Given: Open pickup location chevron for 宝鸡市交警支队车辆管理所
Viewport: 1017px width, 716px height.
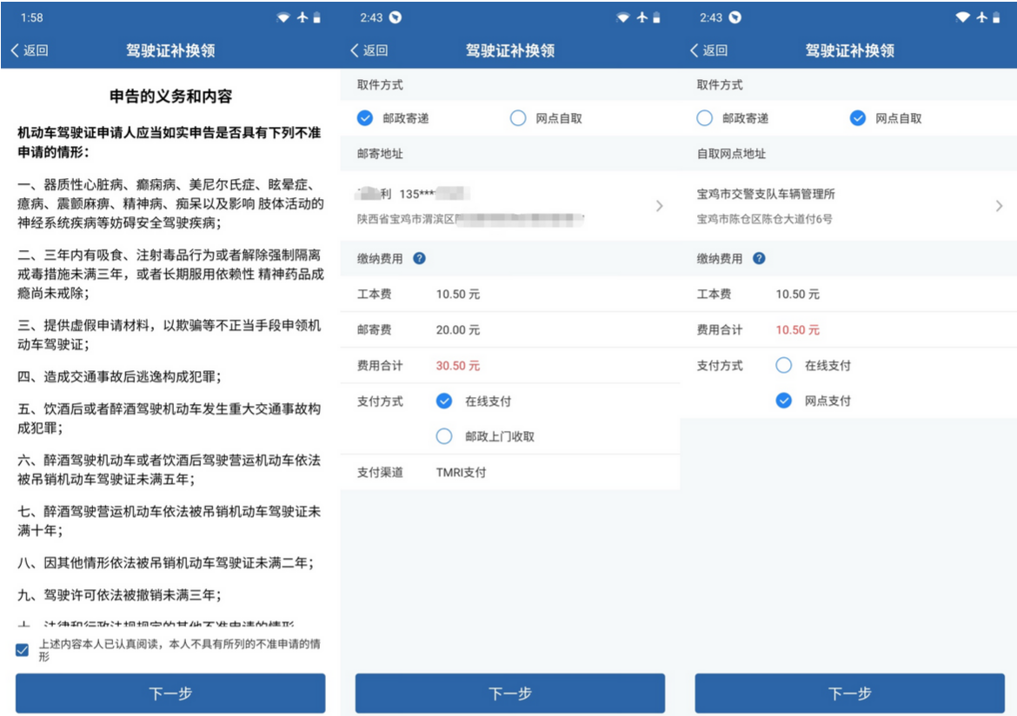Looking at the screenshot, I should tap(999, 206).
